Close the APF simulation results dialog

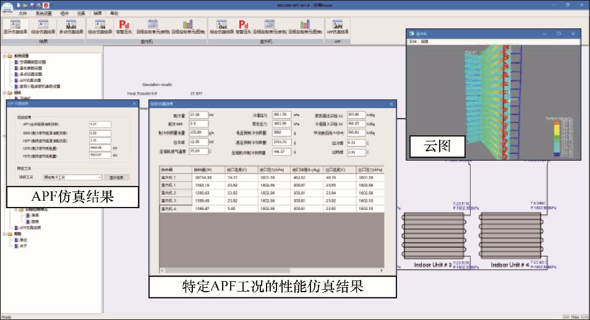pos(134,103)
